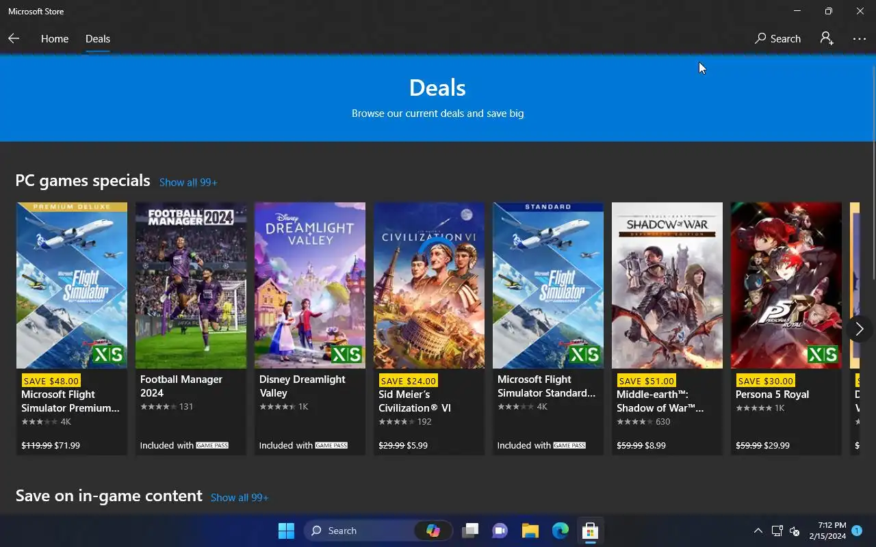The image size is (876, 547).
Task: Click the SAVE $30.00 badge
Action: 765,381
